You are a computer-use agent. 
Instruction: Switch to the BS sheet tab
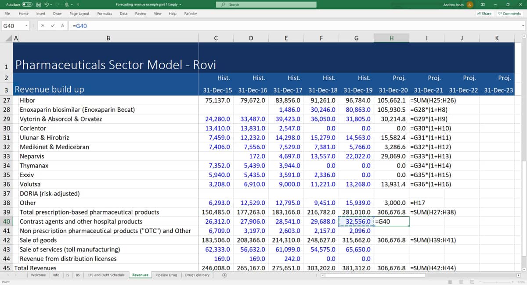coord(78,275)
